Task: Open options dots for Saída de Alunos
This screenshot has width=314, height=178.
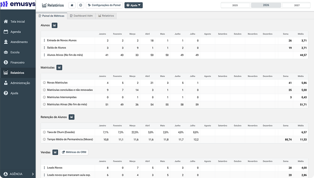Action: click(44, 48)
